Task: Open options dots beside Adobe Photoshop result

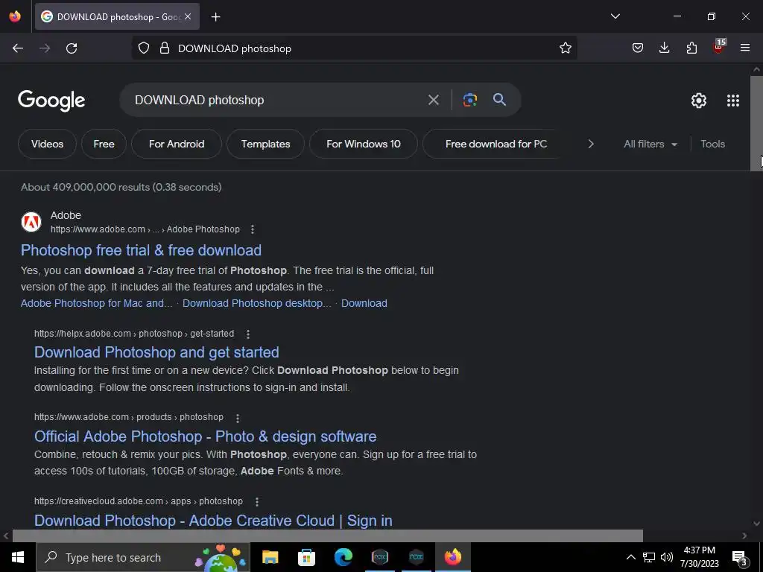Action: [x=252, y=229]
